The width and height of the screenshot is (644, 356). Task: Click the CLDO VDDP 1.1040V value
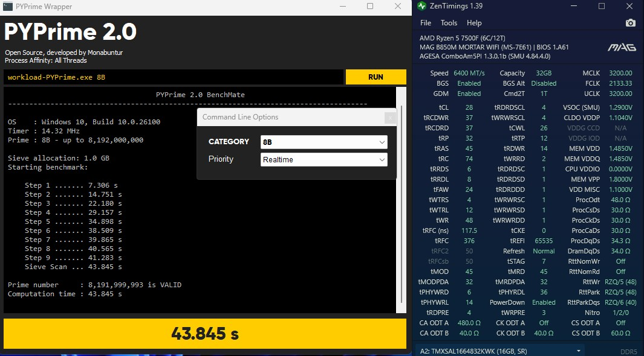(620, 118)
